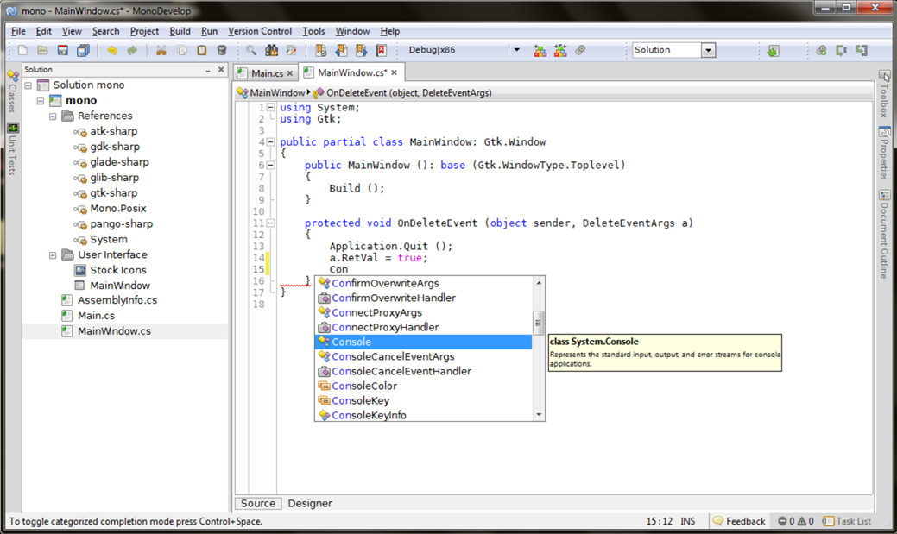Select Stock Icons in solution tree
This screenshot has width=897, height=534.
click(118, 270)
